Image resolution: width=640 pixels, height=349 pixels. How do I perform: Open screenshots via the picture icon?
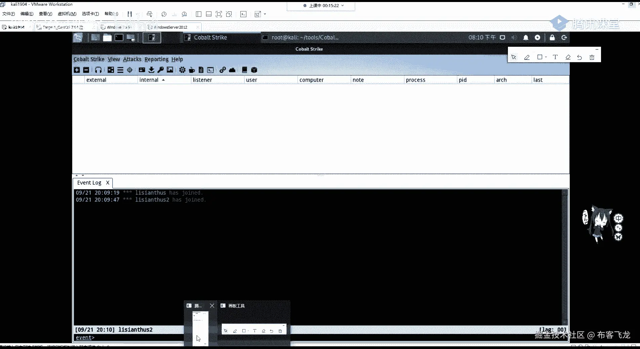tap(170, 70)
